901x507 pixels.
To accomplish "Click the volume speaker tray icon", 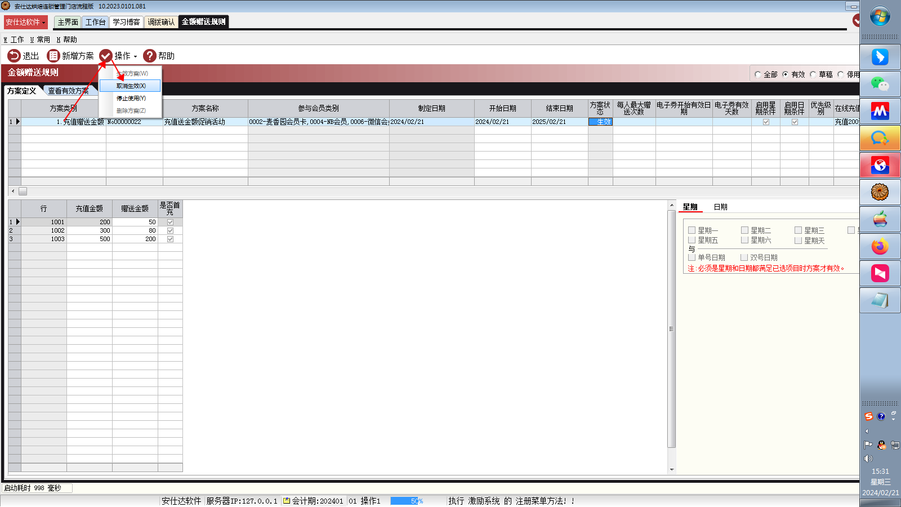I will [868, 459].
